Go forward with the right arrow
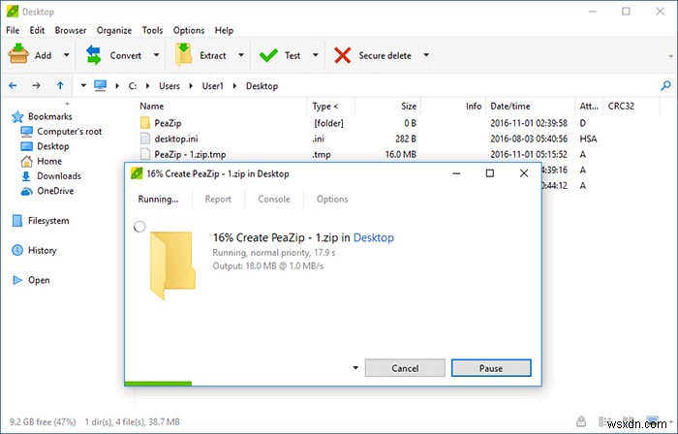This screenshot has height=434, width=678. pyautogui.click(x=37, y=85)
